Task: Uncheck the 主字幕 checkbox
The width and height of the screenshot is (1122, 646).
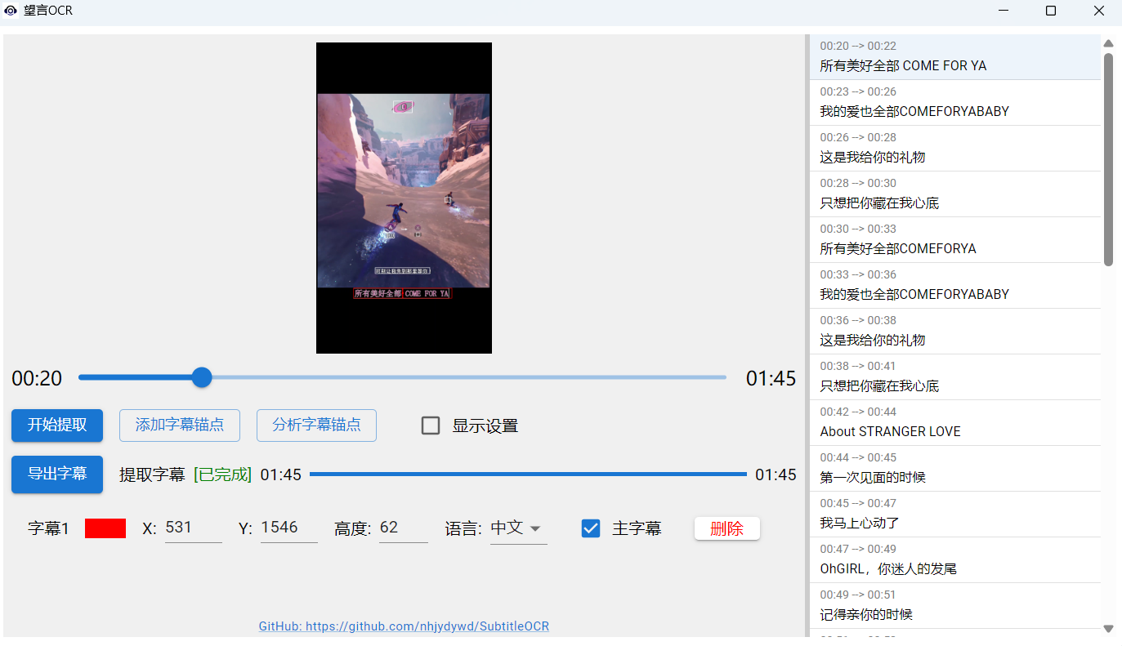Action: coord(591,528)
